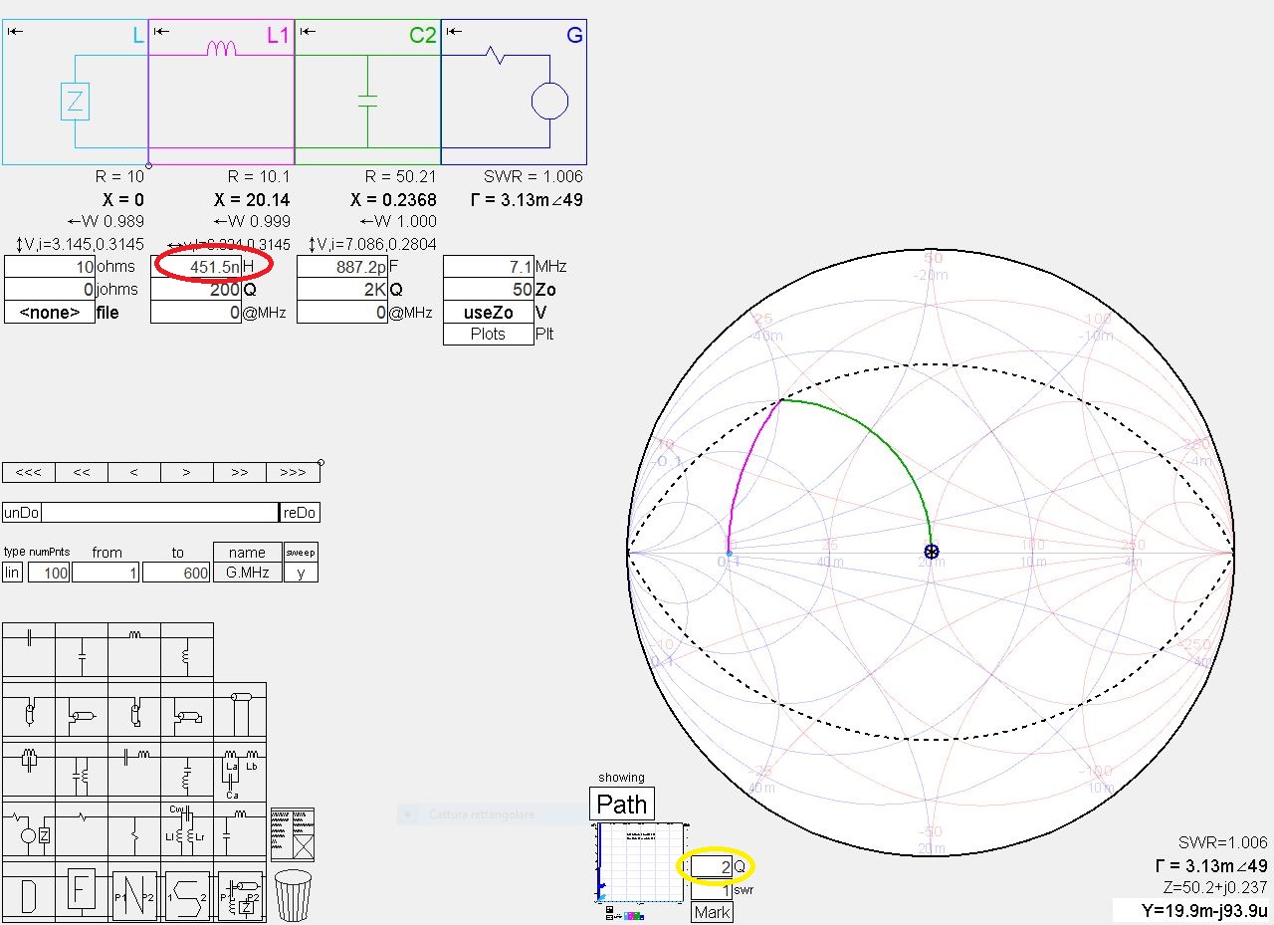Edit the load resistance 10 ohms field
Image resolution: width=1274 pixels, height=925 pixels.
[50, 267]
